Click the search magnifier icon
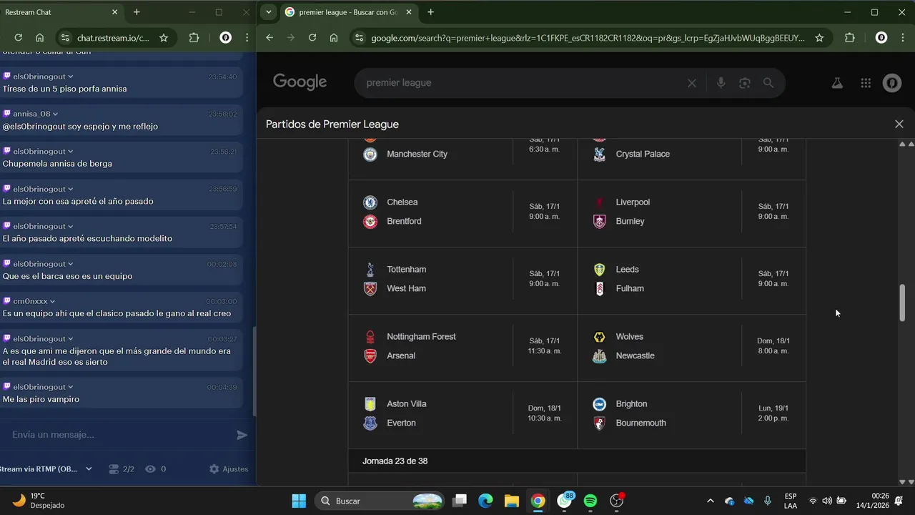The width and height of the screenshot is (915, 515). coord(768,83)
